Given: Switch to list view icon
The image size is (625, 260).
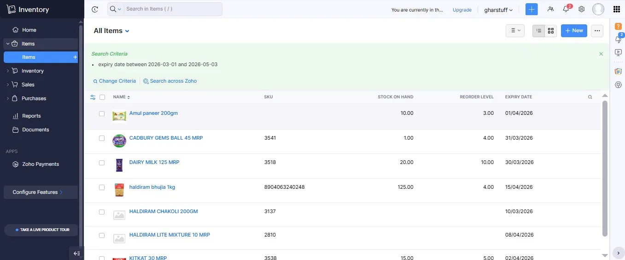Looking at the screenshot, I should coord(538,31).
